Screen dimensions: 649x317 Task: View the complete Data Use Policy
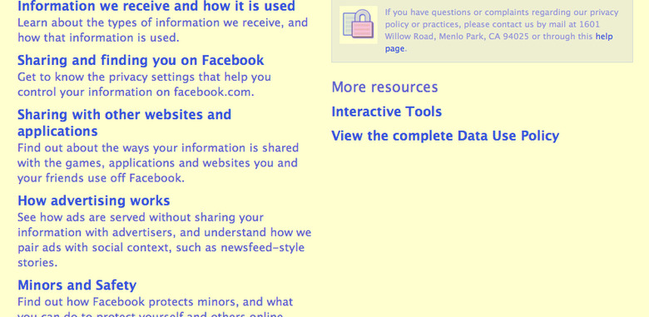pos(445,136)
